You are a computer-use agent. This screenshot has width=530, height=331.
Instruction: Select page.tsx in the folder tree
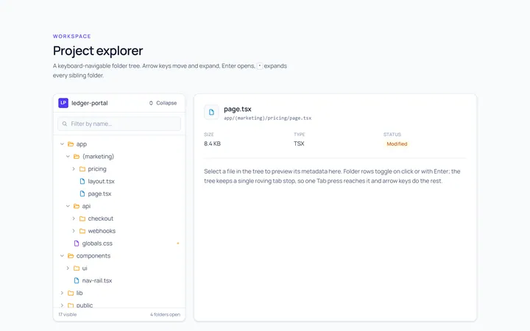pyautogui.click(x=119, y=194)
